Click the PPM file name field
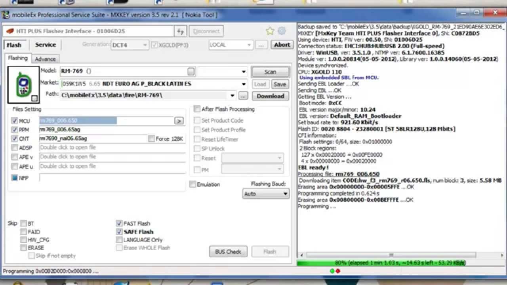 [x=112, y=130]
